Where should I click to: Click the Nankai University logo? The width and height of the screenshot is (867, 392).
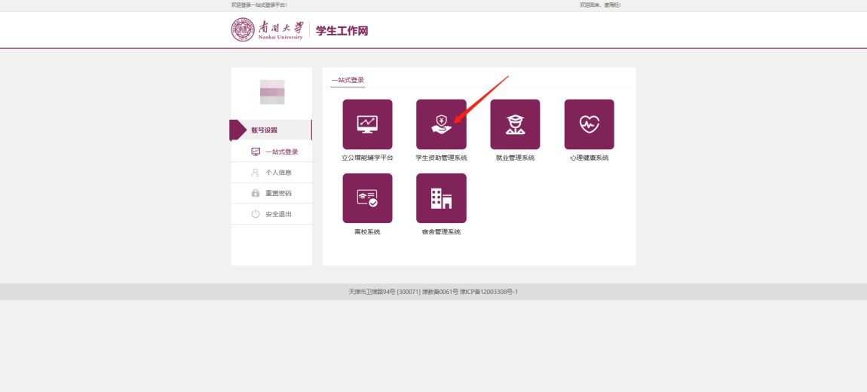pyautogui.click(x=267, y=30)
